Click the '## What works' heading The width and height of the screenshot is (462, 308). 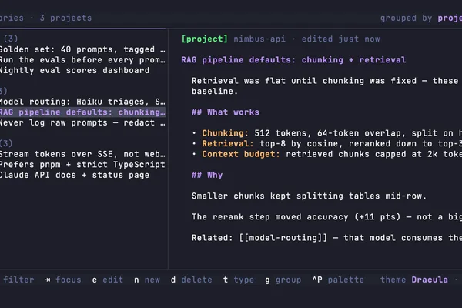(226, 112)
